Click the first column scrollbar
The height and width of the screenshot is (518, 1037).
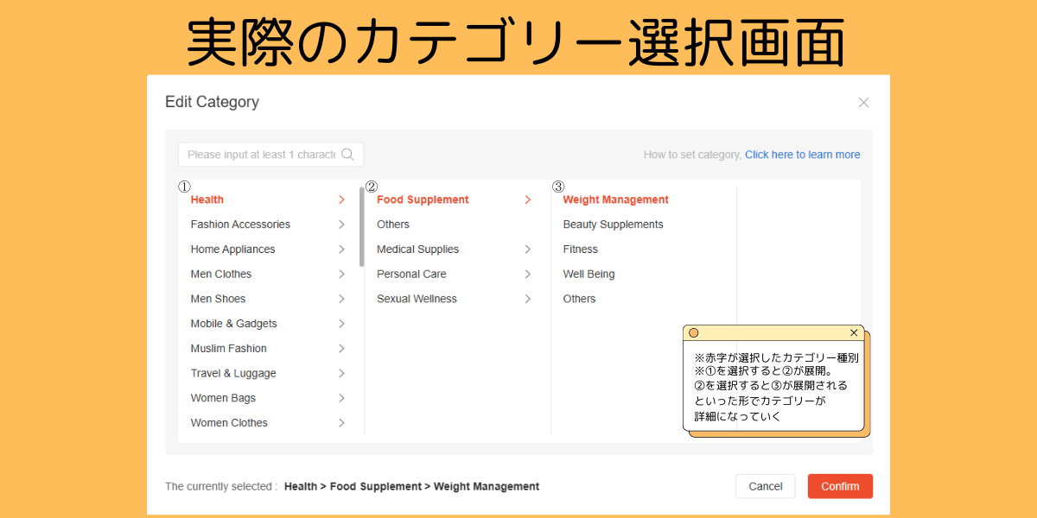point(361,226)
